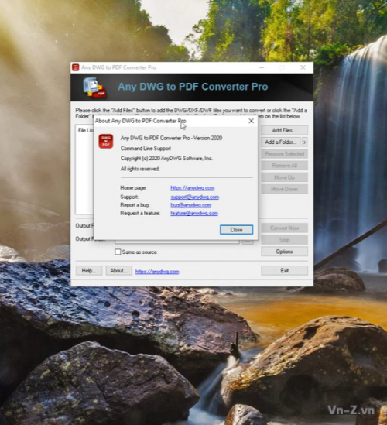Image resolution: width=387 pixels, height=425 pixels.
Task: Click 'Command Line Support' text
Action: point(146,149)
